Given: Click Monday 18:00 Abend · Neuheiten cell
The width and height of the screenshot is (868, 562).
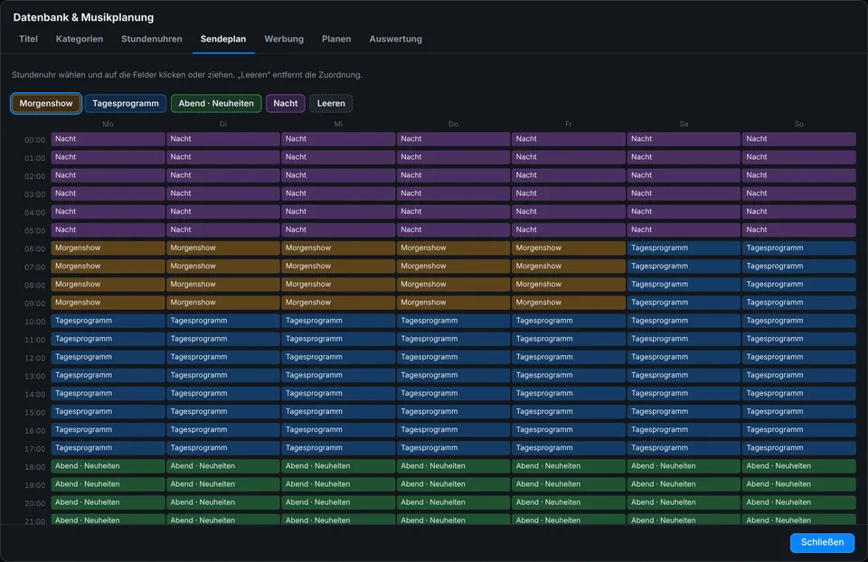Looking at the screenshot, I should (x=108, y=466).
